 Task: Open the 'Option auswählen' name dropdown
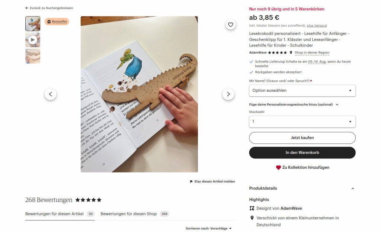[x=302, y=90]
